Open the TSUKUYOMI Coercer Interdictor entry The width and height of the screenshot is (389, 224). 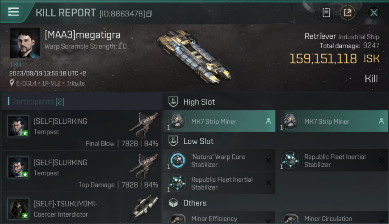(x=81, y=209)
